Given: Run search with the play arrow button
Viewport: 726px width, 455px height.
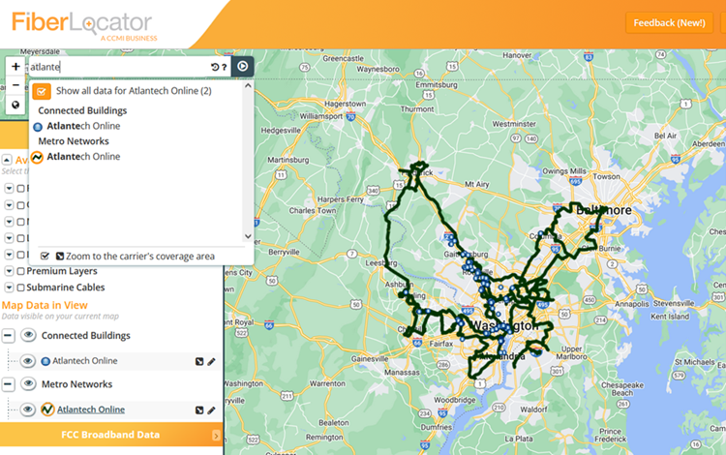Looking at the screenshot, I should (x=243, y=67).
